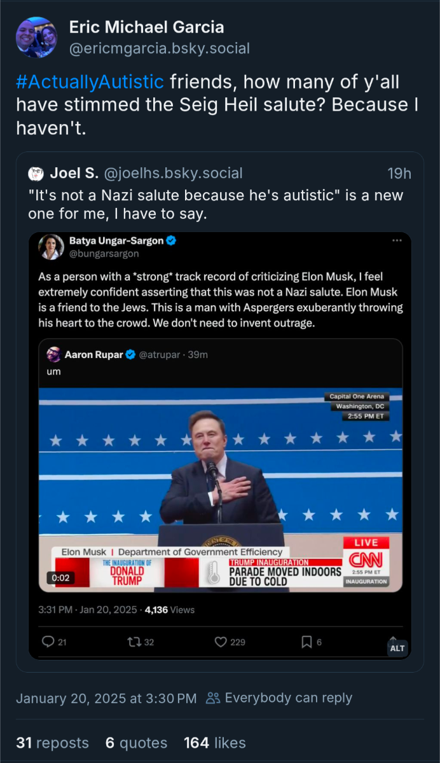Open the three-dot menu on embedded tweet

click(397, 240)
